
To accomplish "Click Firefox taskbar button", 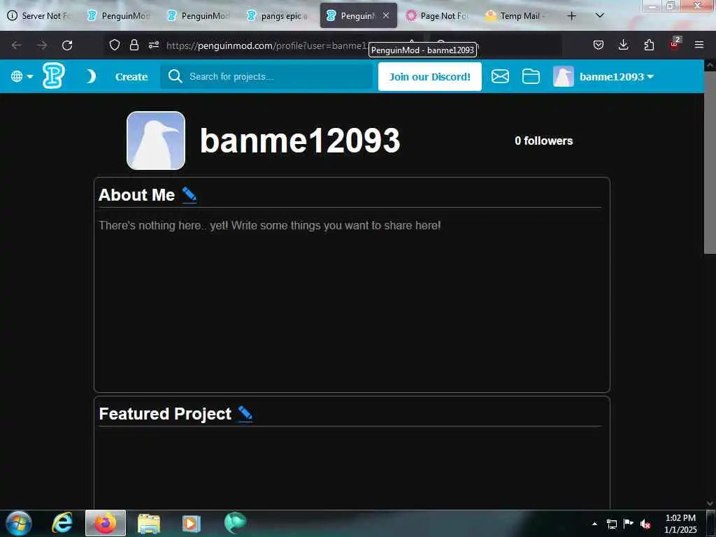I will coord(106,523).
